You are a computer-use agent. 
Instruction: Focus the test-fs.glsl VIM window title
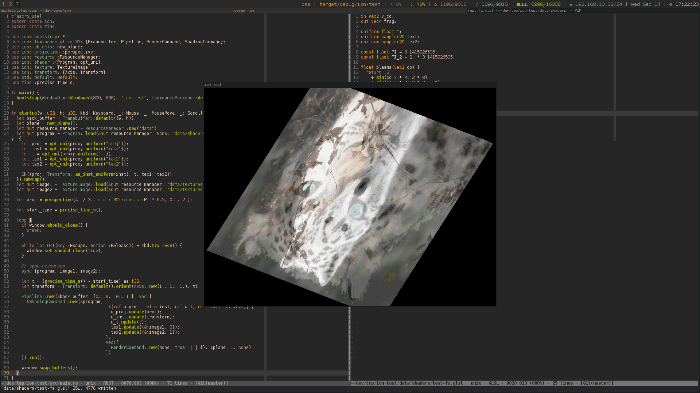[x=524, y=11]
